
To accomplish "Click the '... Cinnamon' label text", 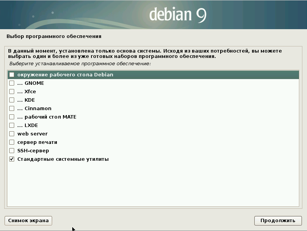I will pyautogui.click(x=34, y=108).
